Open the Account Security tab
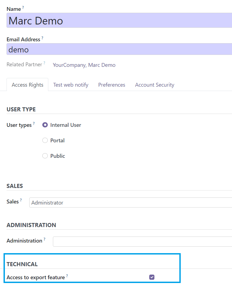This screenshot has width=232, height=286. (155, 85)
